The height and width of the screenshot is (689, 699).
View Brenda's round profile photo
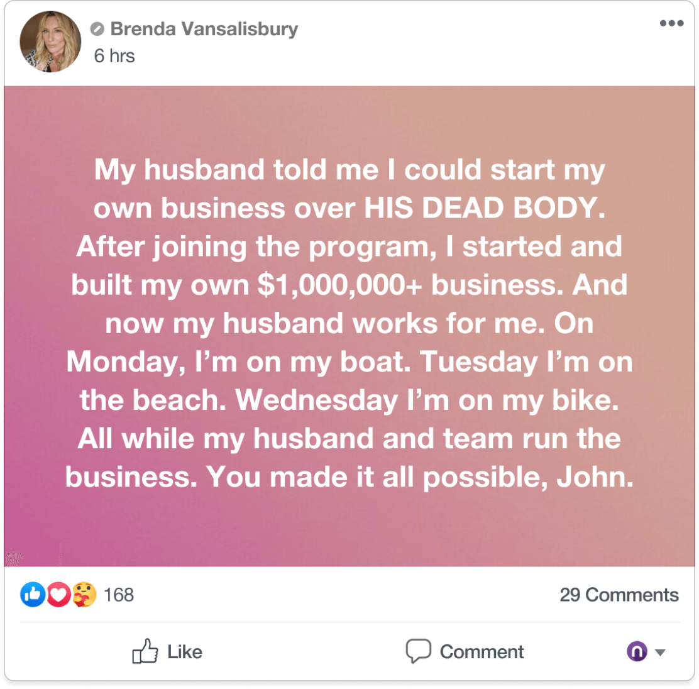pyautogui.click(x=50, y=41)
